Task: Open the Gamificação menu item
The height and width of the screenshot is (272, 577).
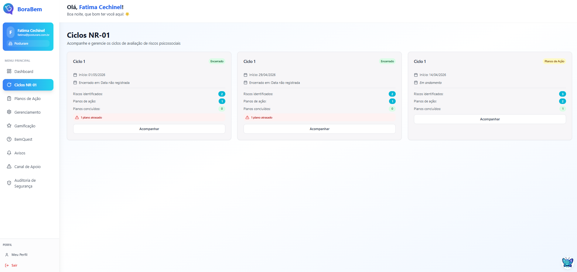Action: pyautogui.click(x=28, y=126)
